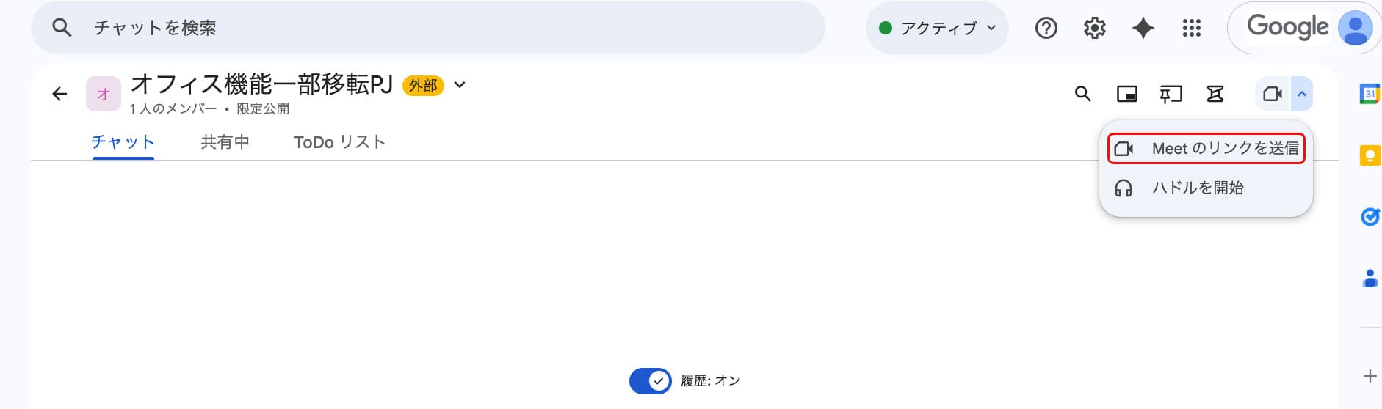This screenshot has width=1382, height=409.
Task: Click the picture-in-picture pop-out icon
Action: click(x=1126, y=94)
